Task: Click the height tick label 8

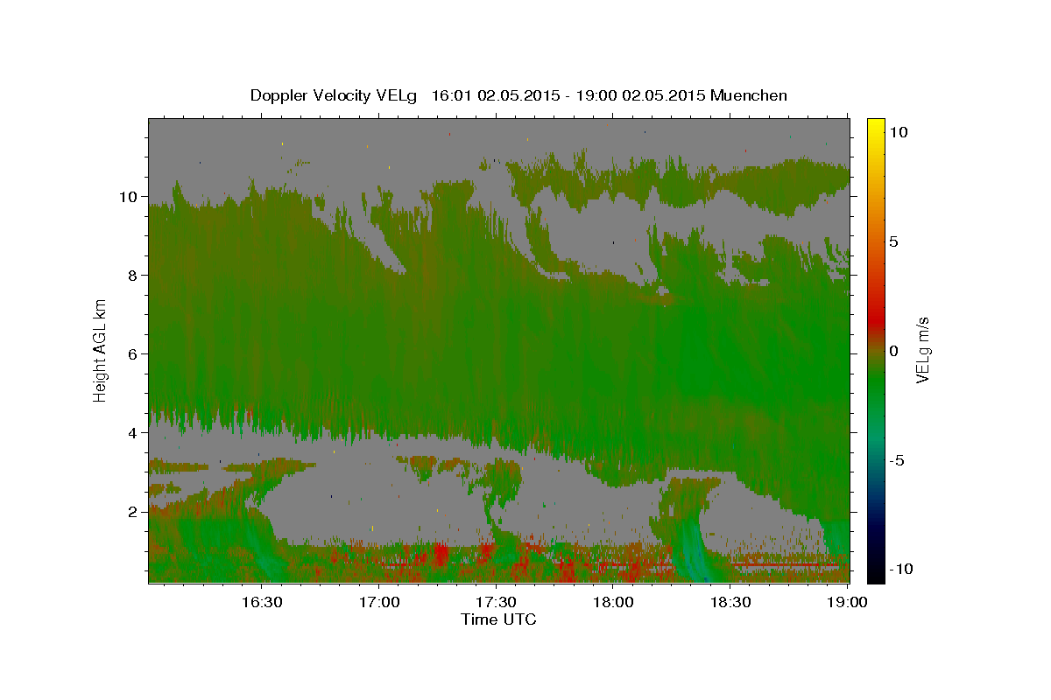Action: click(132, 276)
